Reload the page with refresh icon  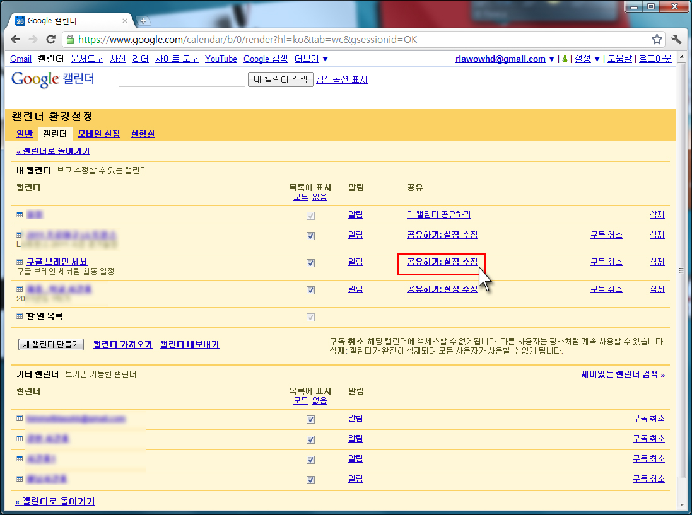(x=50, y=39)
